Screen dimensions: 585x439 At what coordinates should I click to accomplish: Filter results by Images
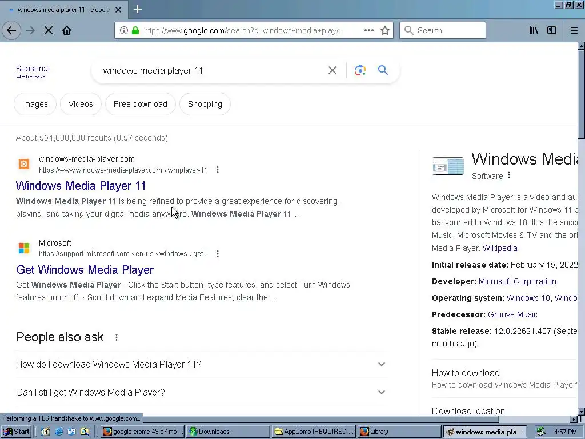click(x=35, y=104)
